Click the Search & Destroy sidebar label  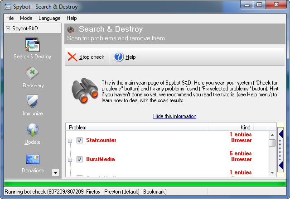click(x=32, y=57)
